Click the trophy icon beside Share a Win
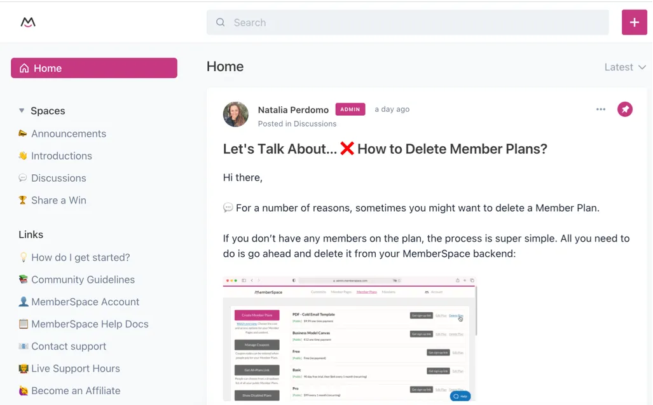This screenshot has width=653, height=405. [22, 200]
